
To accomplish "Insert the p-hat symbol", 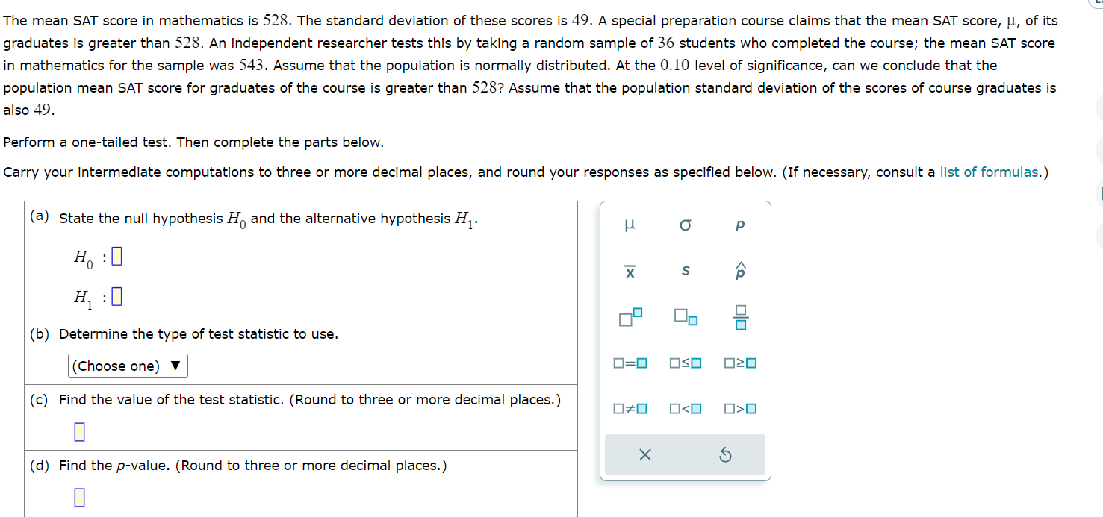I will click(739, 272).
